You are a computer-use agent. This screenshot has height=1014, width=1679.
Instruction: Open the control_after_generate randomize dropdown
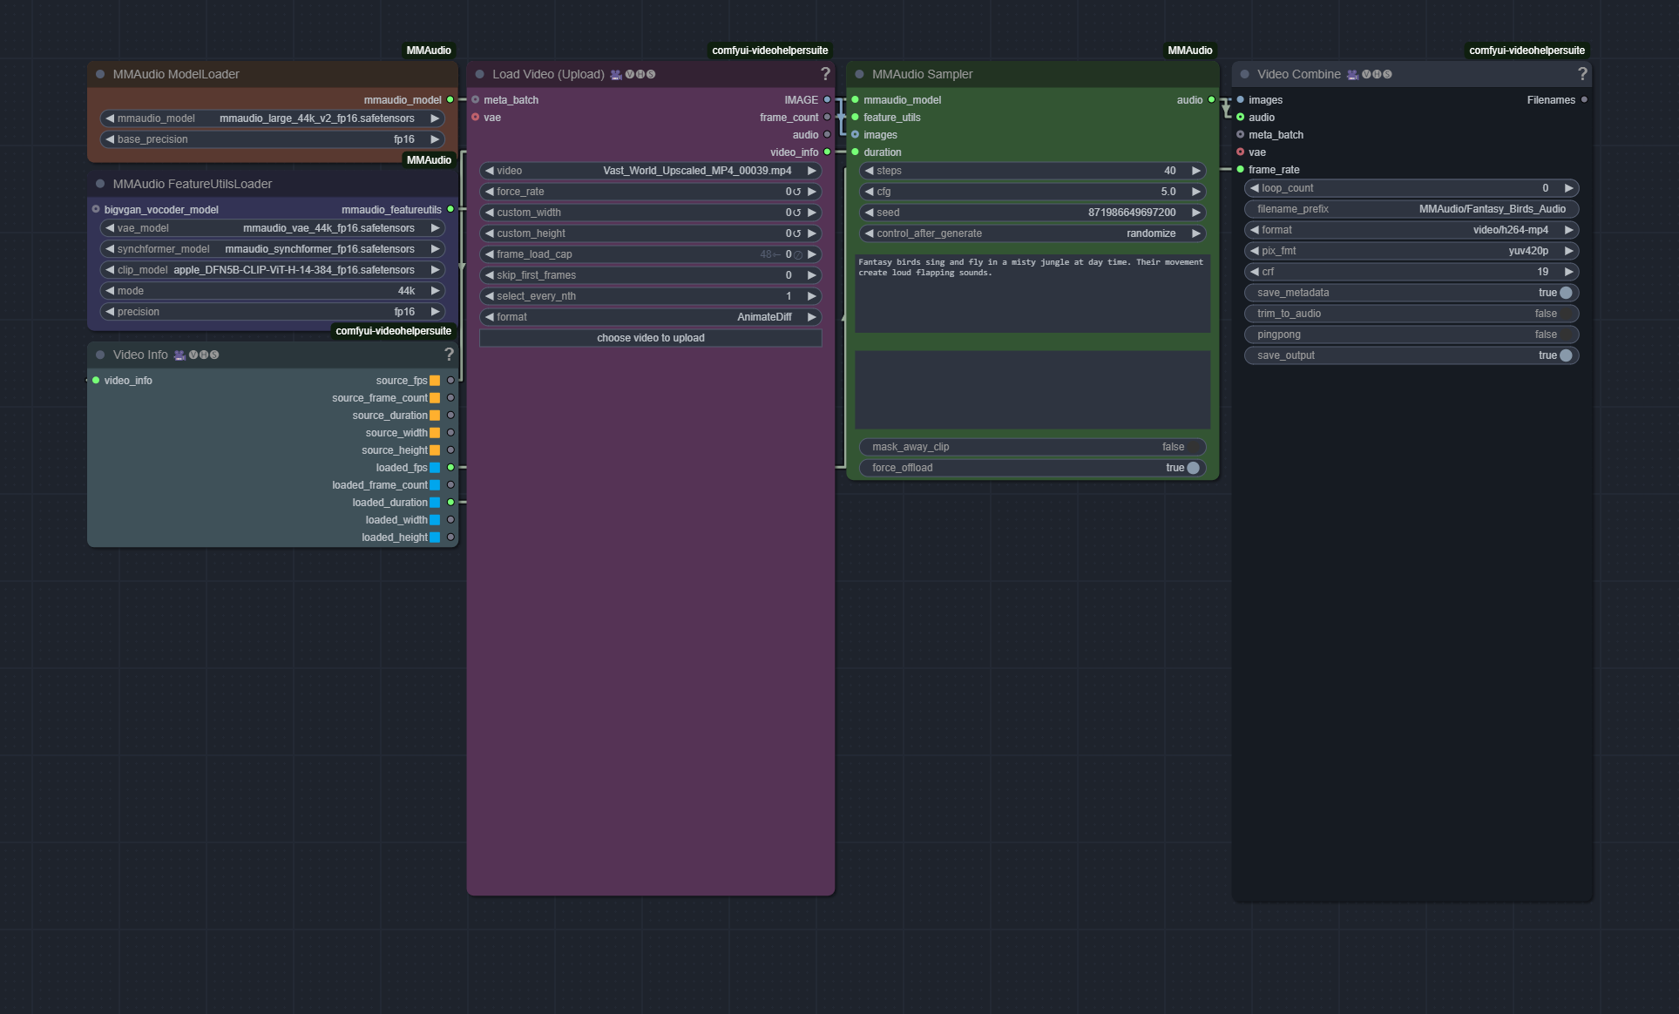(x=1032, y=233)
